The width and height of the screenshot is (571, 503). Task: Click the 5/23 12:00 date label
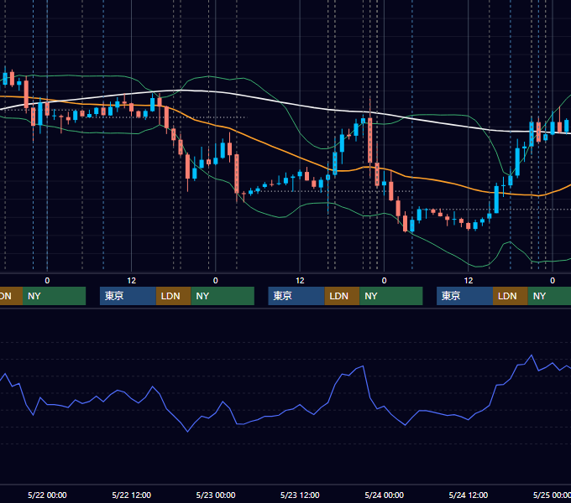click(300, 495)
